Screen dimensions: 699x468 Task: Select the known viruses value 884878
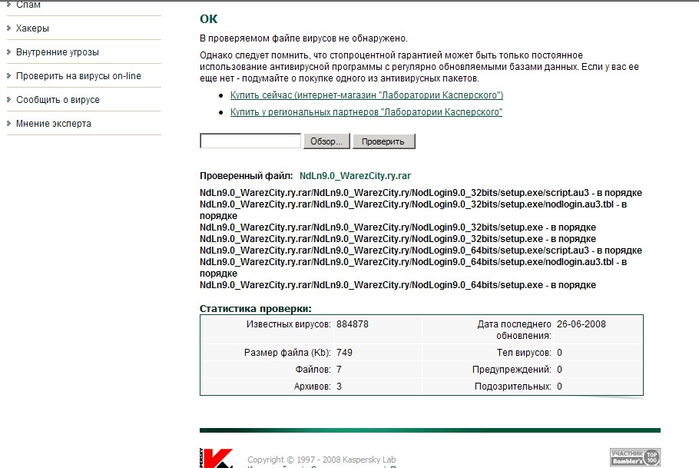click(353, 324)
